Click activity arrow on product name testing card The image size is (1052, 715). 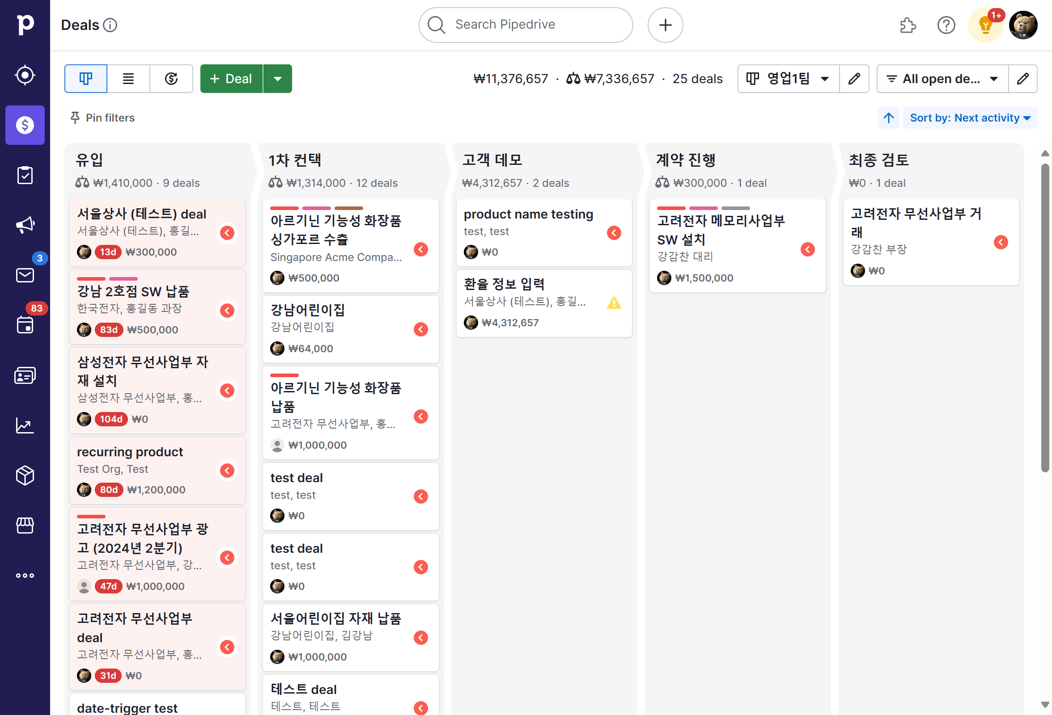point(614,233)
